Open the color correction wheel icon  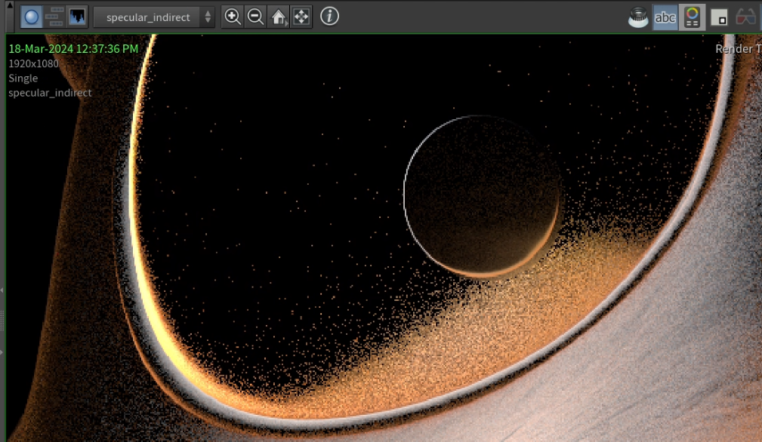click(693, 16)
